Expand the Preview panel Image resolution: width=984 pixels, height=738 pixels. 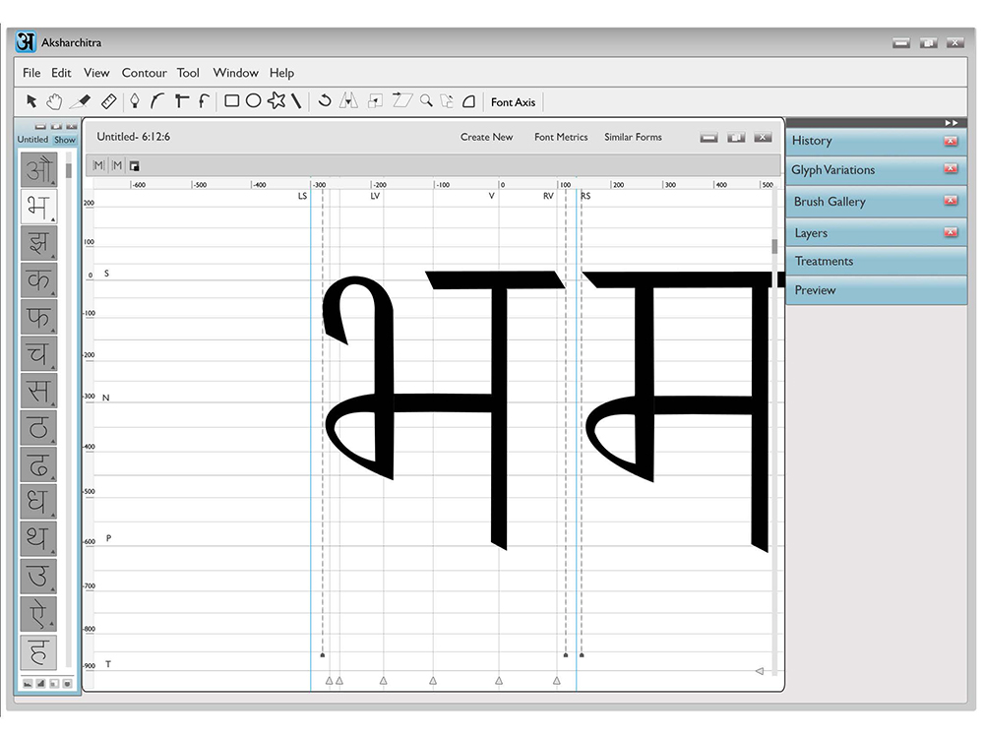coord(876,290)
